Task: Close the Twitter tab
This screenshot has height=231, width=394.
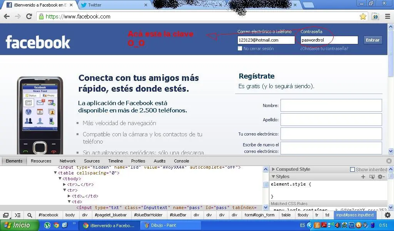Action: click(x=146, y=5)
